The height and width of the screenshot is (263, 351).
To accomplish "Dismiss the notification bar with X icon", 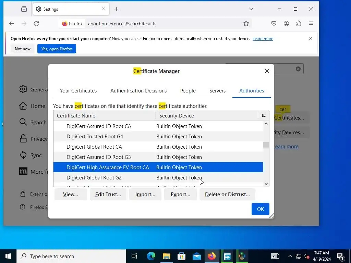I will 311,38.
